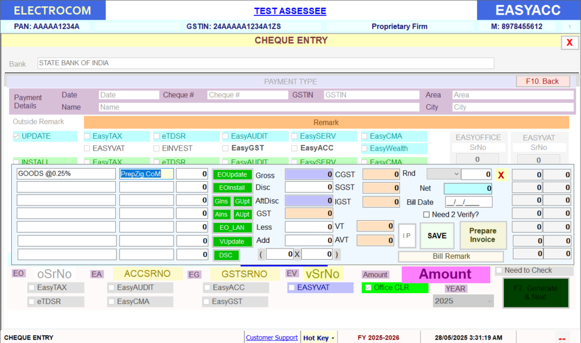
Task: Click the Gross amount field
Action: tap(309, 174)
